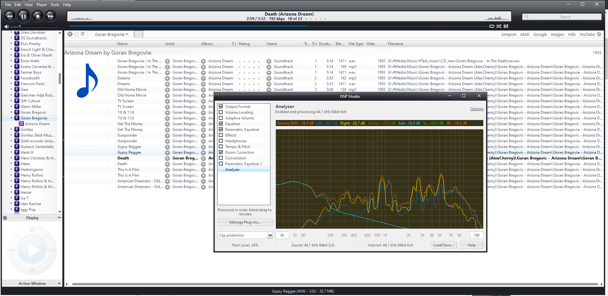
Task: Click the Display panel list icon
Action: tap(5, 218)
